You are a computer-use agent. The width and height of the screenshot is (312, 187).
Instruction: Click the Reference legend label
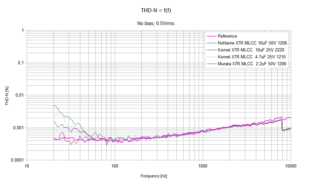[227, 36]
